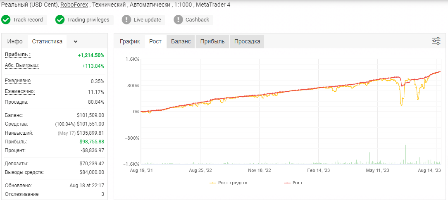Click the Trading privileges badge label
This screenshot has width=448, height=200.
[88, 20]
